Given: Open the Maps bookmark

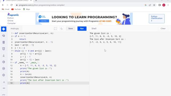Looking at the screenshot, I should [26, 9].
